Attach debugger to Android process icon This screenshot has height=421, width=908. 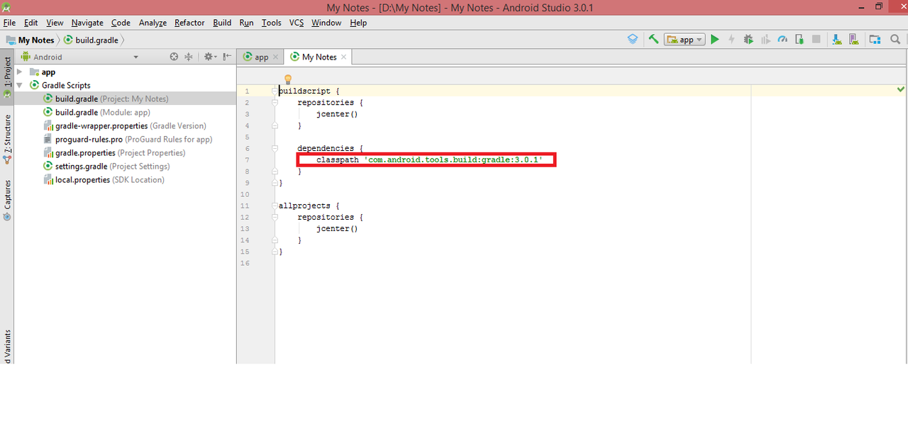click(x=799, y=40)
